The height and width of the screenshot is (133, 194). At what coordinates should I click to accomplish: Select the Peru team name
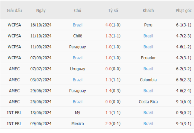[x=148, y=25]
